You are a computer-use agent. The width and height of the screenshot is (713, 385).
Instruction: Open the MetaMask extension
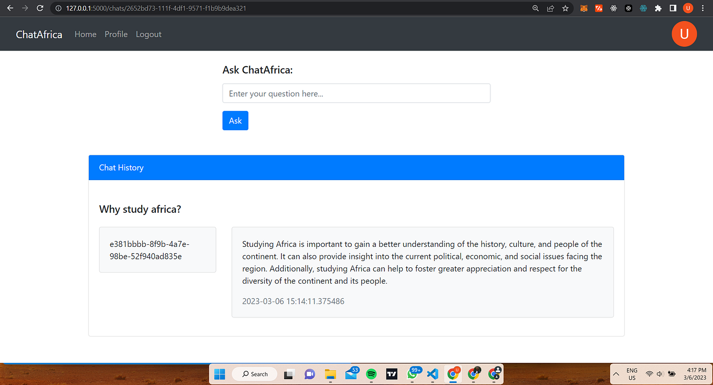click(584, 8)
